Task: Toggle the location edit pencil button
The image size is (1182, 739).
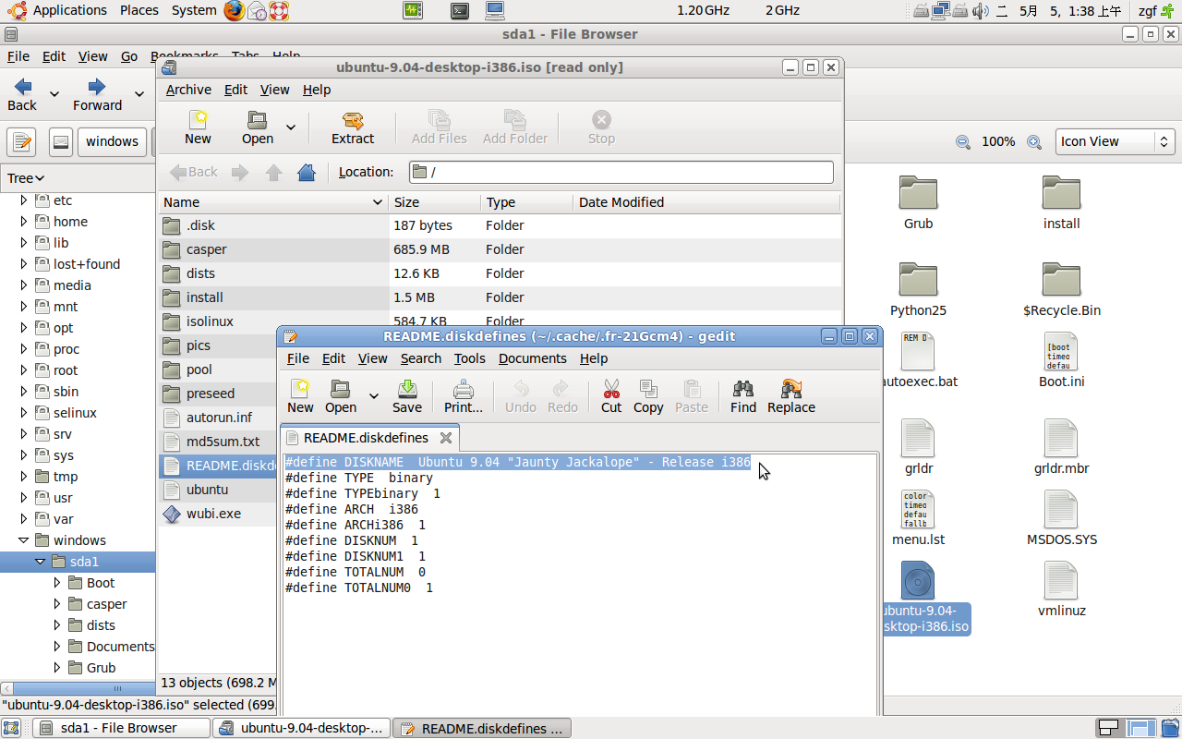Action: (x=21, y=142)
